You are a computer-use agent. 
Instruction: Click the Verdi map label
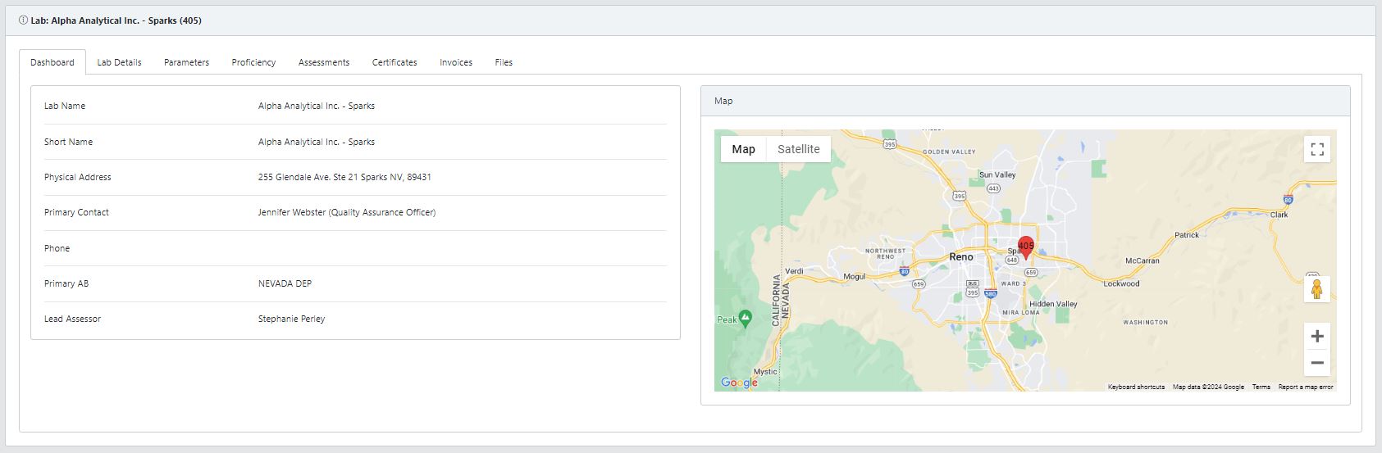click(x=794, y=270)
